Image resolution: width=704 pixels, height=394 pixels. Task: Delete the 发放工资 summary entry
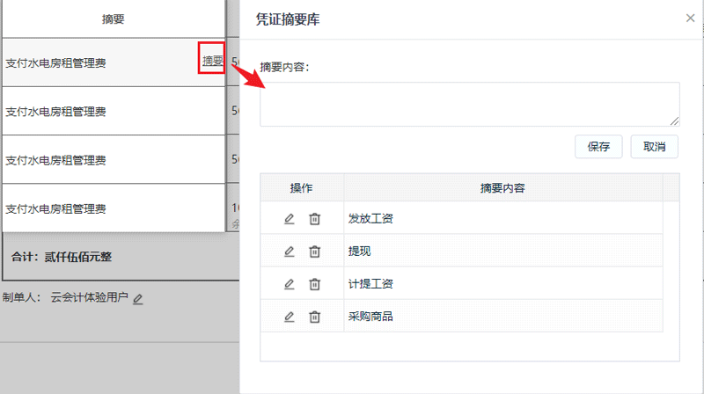pyautogui.click(x=315, y=218)
